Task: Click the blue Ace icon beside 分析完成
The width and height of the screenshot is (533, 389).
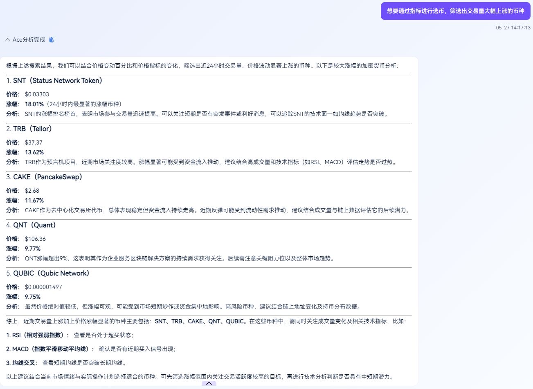Action: point(52,40)
